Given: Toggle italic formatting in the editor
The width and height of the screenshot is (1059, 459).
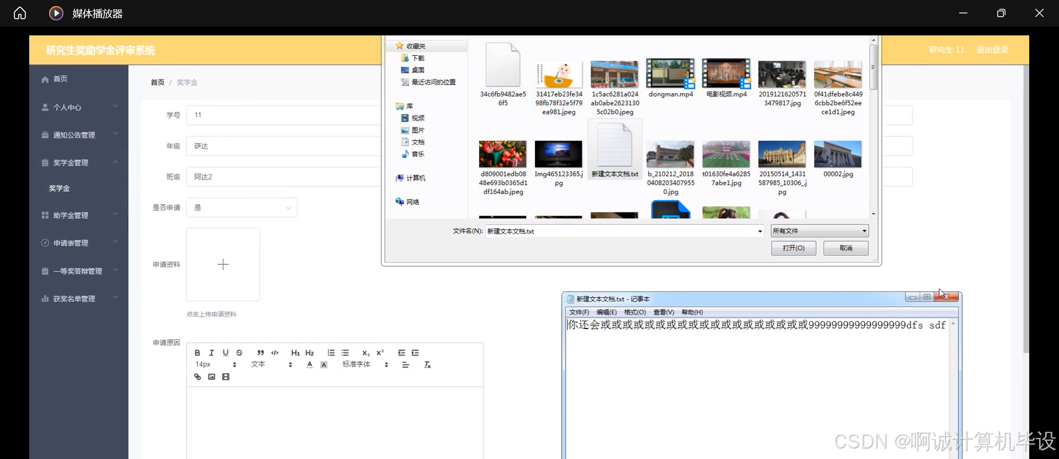Looking at the screenshot, I should [211, 353].
